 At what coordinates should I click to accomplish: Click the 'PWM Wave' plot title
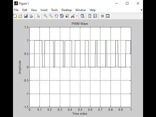tap(80, 24)
